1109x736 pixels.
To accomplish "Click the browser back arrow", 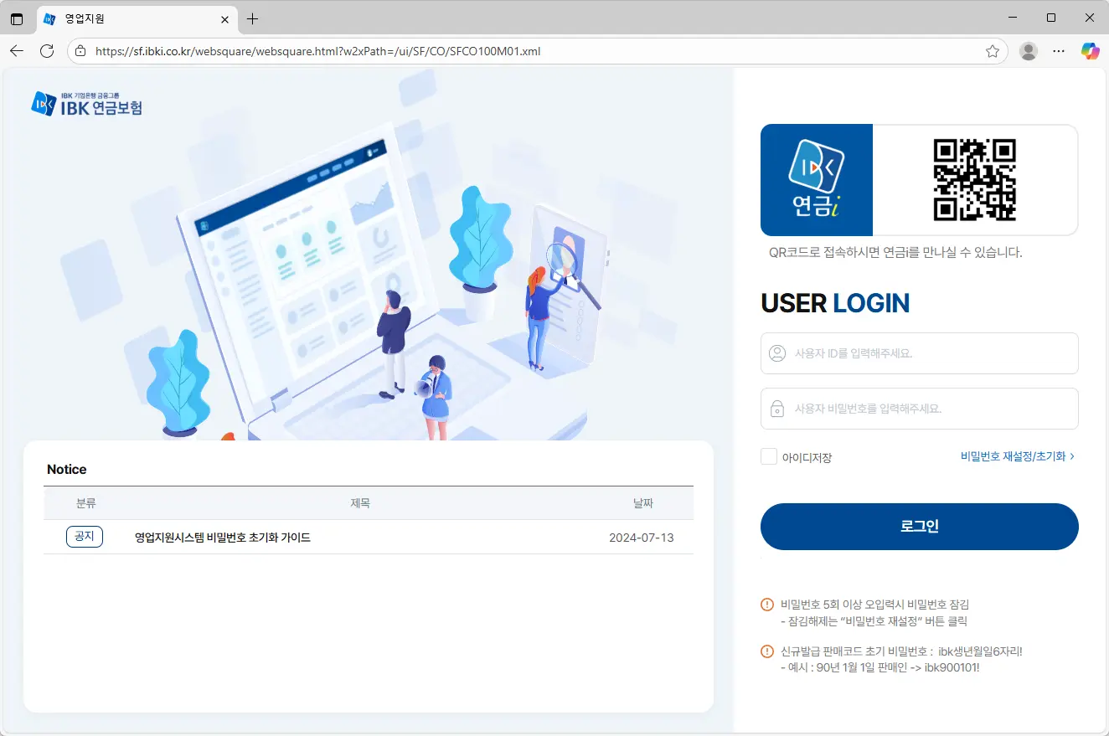I will pos(17,51).
